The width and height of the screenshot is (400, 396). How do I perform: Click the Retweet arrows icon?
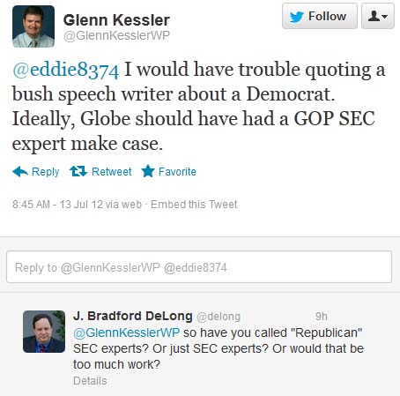click(78, 171)
